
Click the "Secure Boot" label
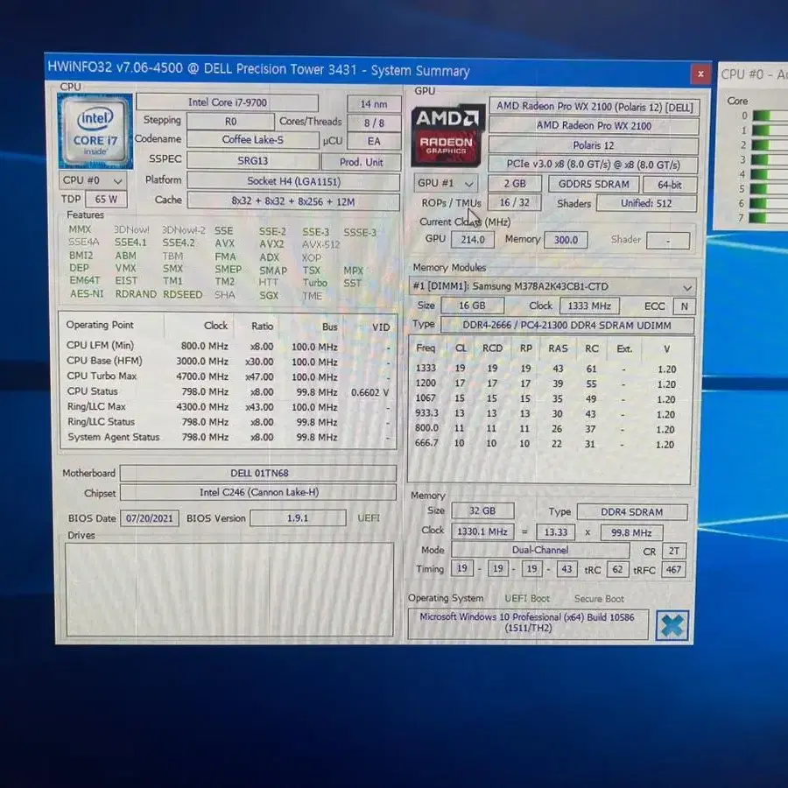[599, 599]
